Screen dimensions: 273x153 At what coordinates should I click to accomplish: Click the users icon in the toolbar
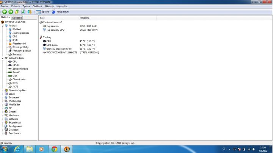tap(30, 12)
